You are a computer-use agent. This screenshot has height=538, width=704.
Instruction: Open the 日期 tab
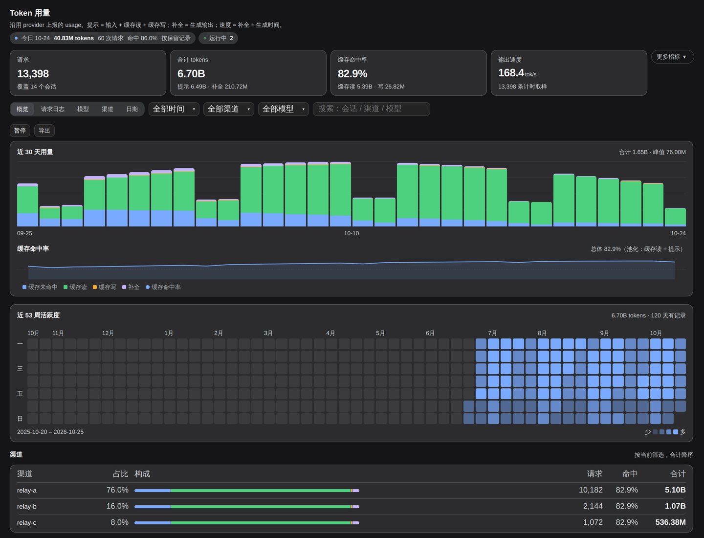coord(132,109)
